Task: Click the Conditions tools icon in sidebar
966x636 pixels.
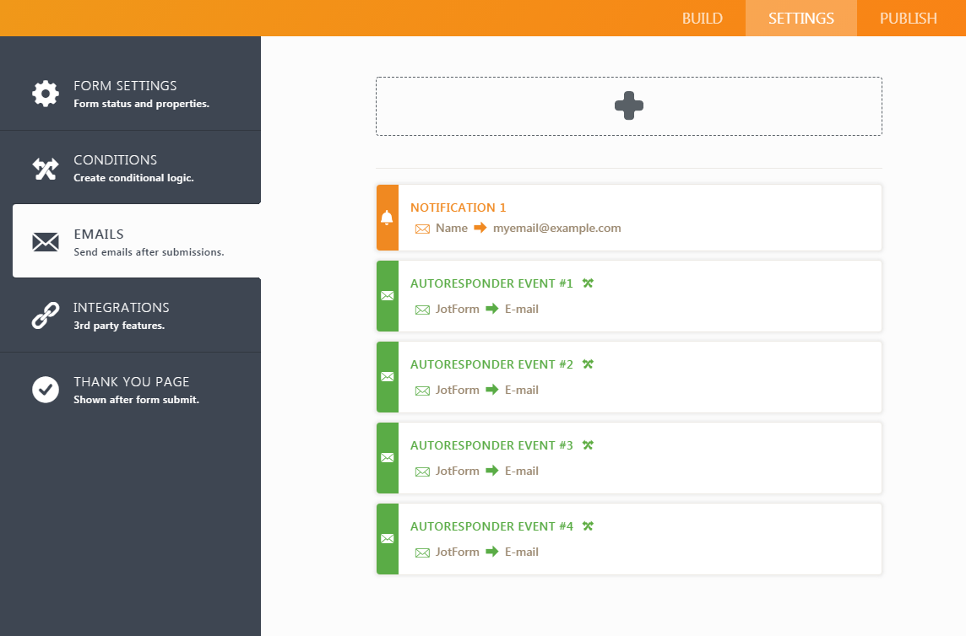Action: (46, 169)
